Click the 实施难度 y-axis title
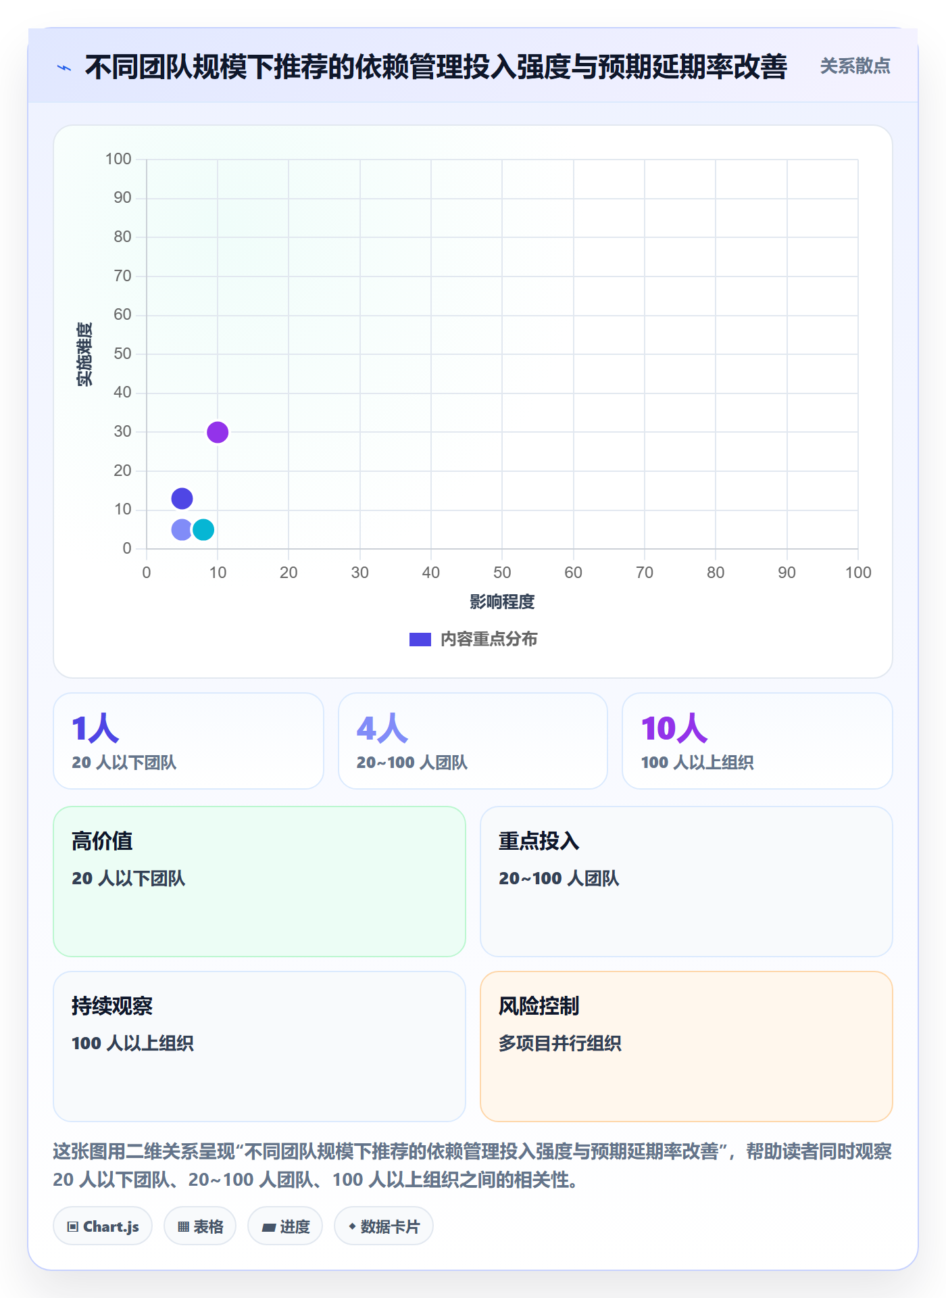Image resolution: width=946 pixels, height=1298 pixels. click(84, 354)
